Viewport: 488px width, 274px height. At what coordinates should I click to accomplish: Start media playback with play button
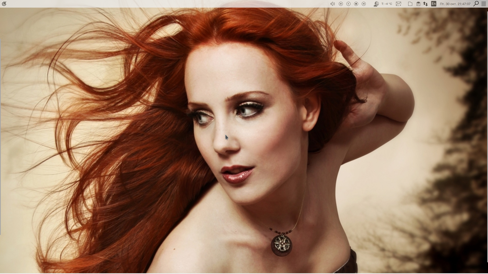pyautogui.click(x=348, y=4)
